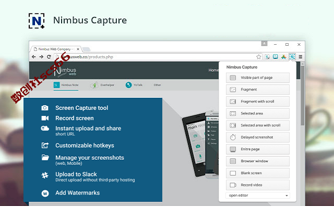Open the Chrome hamburger menu
Viewport: 334px width, 208px height.
point(301,57)
